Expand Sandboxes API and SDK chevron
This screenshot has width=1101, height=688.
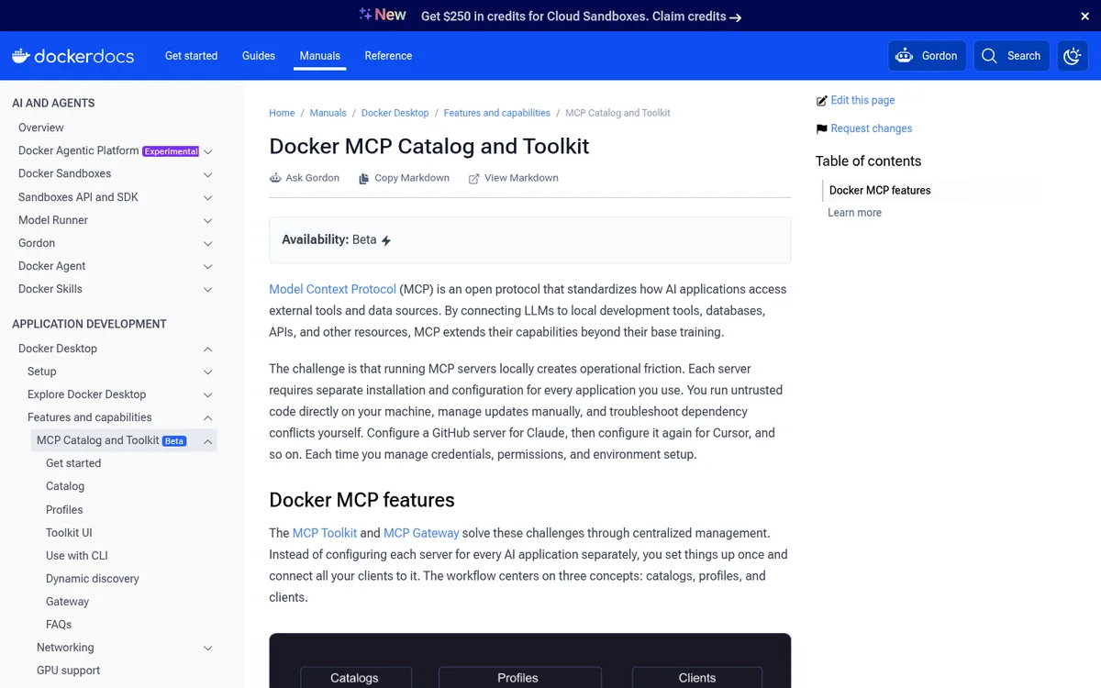pyautogui.click(x=208, y=197)
